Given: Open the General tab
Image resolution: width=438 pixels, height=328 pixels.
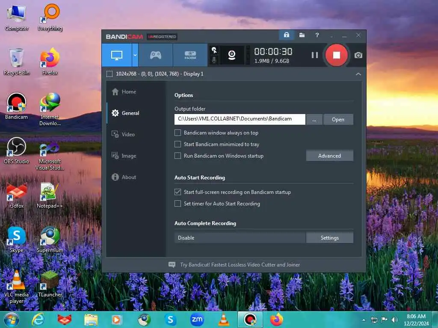Looking at the screenshot, I should tap(125, 113).
